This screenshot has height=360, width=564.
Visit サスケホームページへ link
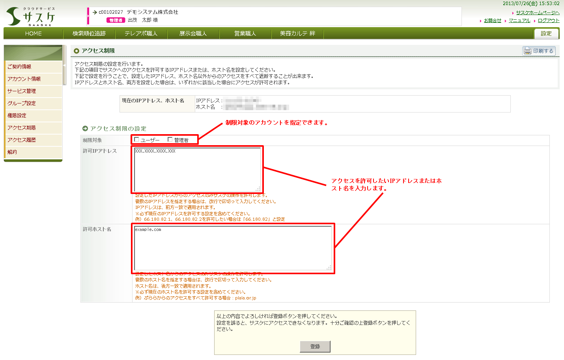(x=538, y=13)
